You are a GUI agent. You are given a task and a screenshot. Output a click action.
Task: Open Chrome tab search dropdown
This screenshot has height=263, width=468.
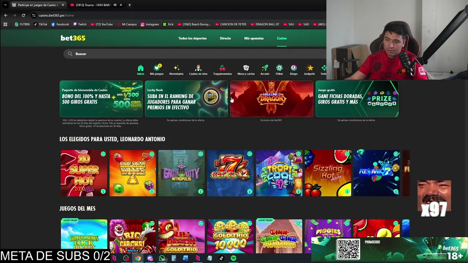(5, 5)
